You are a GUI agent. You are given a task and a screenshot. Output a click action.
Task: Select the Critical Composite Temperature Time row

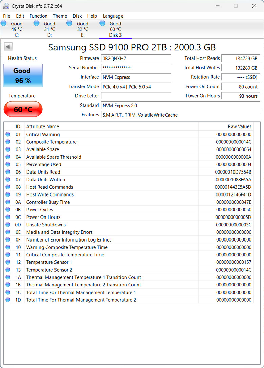point(129,254)
